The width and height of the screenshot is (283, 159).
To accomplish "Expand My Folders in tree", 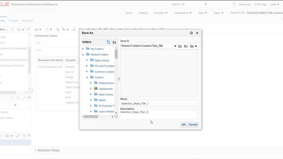I will click(83, 49).
